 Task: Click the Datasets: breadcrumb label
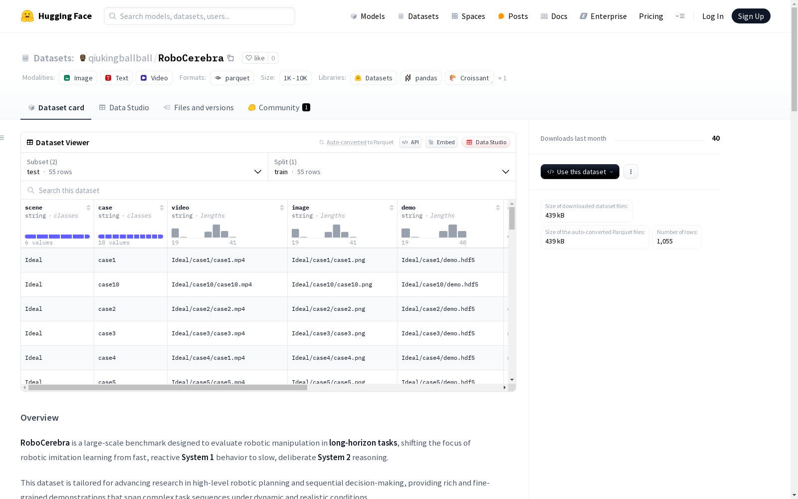(x=53, y=58)
